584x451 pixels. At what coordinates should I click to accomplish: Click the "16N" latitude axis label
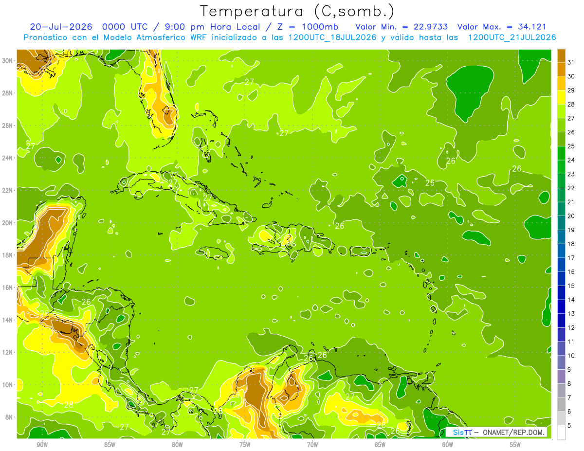7,288
